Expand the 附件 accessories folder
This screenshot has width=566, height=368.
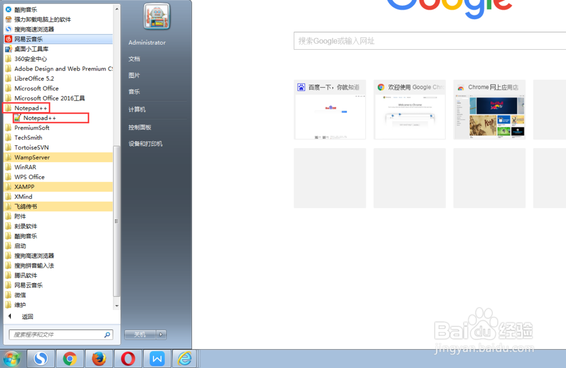[58, 217]
